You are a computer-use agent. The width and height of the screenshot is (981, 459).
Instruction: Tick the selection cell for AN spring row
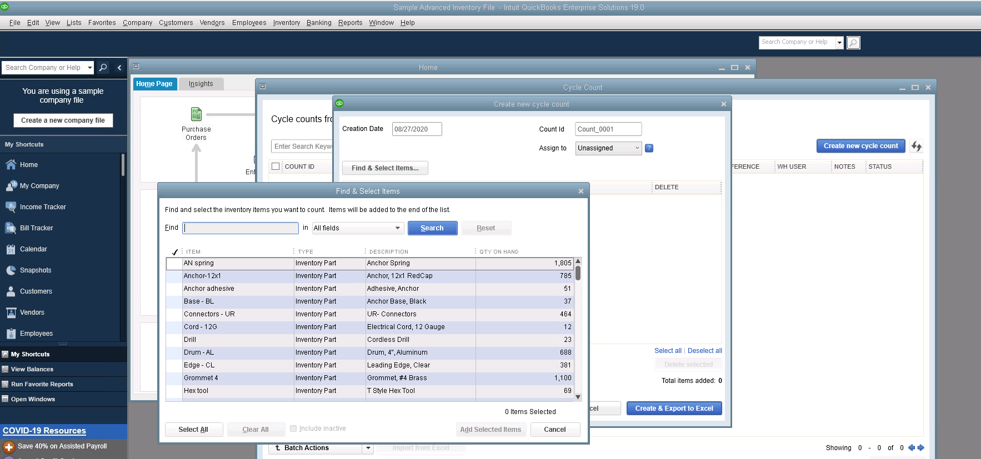(174, 264)
